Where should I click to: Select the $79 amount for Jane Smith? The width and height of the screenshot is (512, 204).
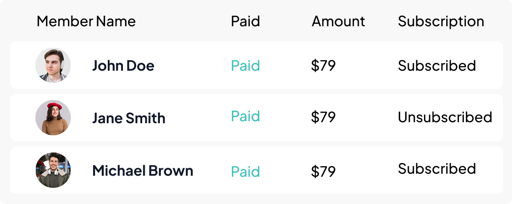tap(323, 117)
